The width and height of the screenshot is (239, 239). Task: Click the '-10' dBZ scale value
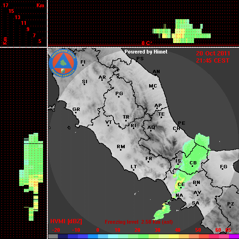[76, 230]
